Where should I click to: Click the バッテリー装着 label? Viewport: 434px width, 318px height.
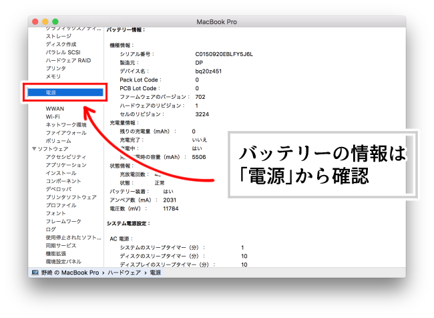click(x=130, y=192)
